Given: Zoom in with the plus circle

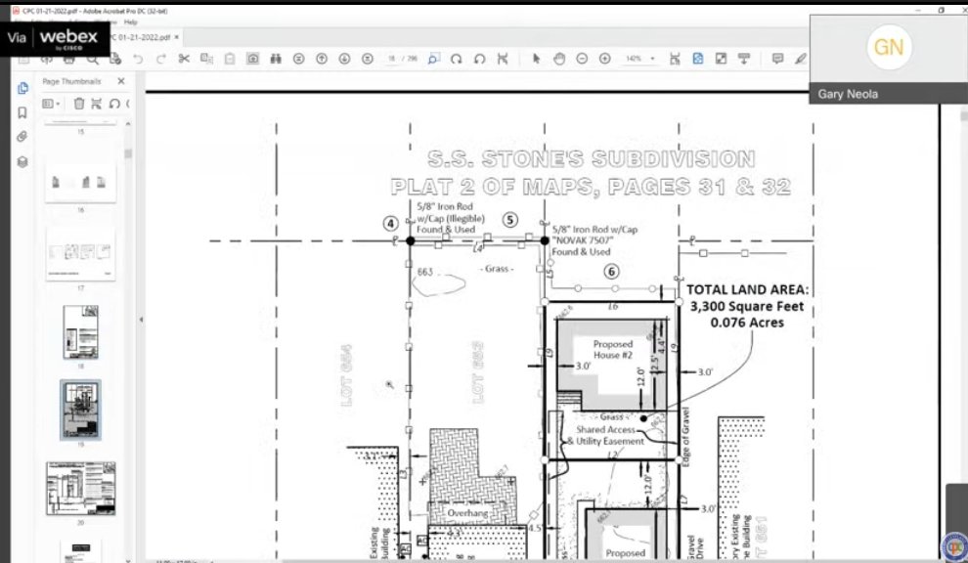Looking at the screenshot, I should click(605, 59).
